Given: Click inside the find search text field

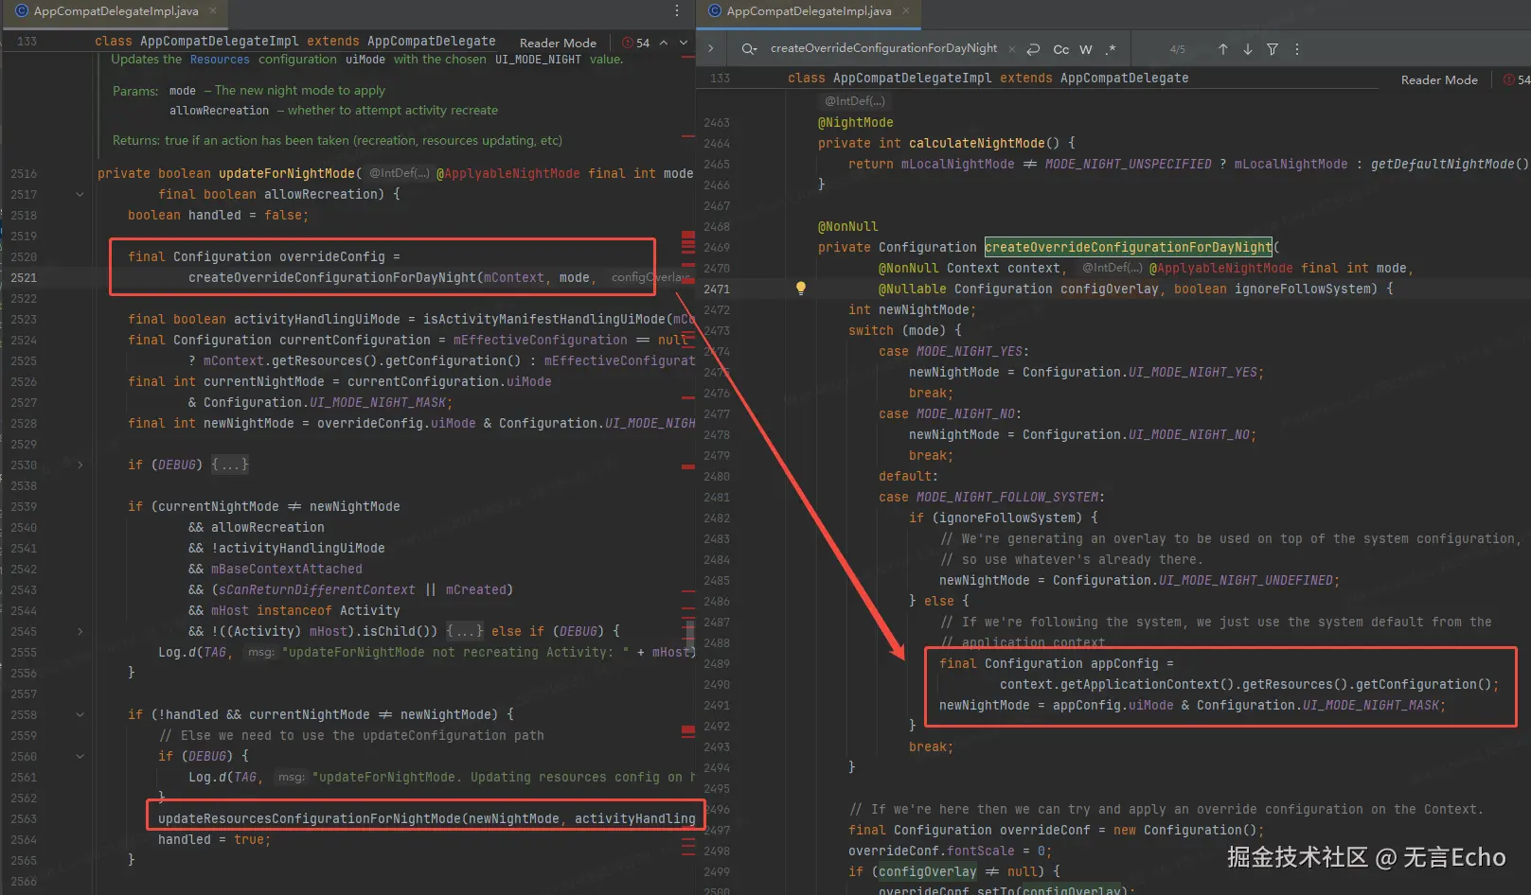Looking at the screenshot, I should point(882,48).
